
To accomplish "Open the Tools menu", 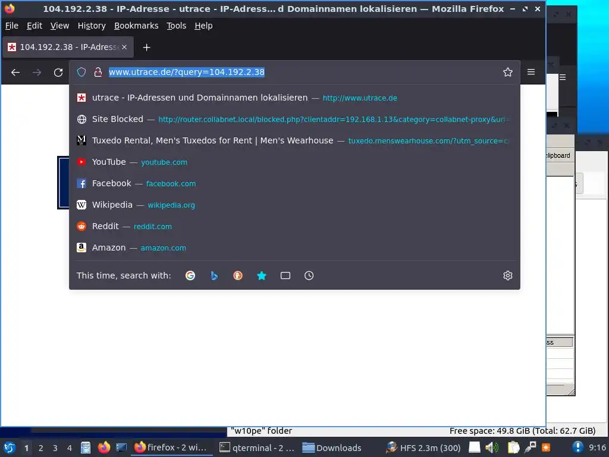I will click(x=176, y=26).
